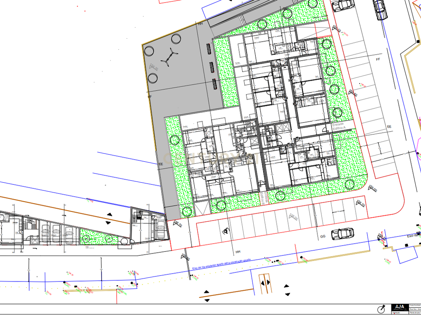Click the EE label left of the building
421x316 pixels.
pyautogui.click(x=161, y=164)
